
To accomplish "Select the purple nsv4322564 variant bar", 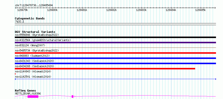I will (x=115, y=43).
